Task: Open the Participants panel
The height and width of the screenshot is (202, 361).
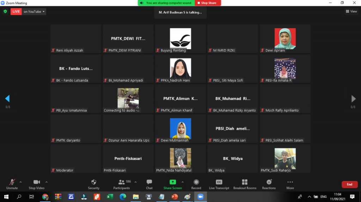Action: [122, 182]
